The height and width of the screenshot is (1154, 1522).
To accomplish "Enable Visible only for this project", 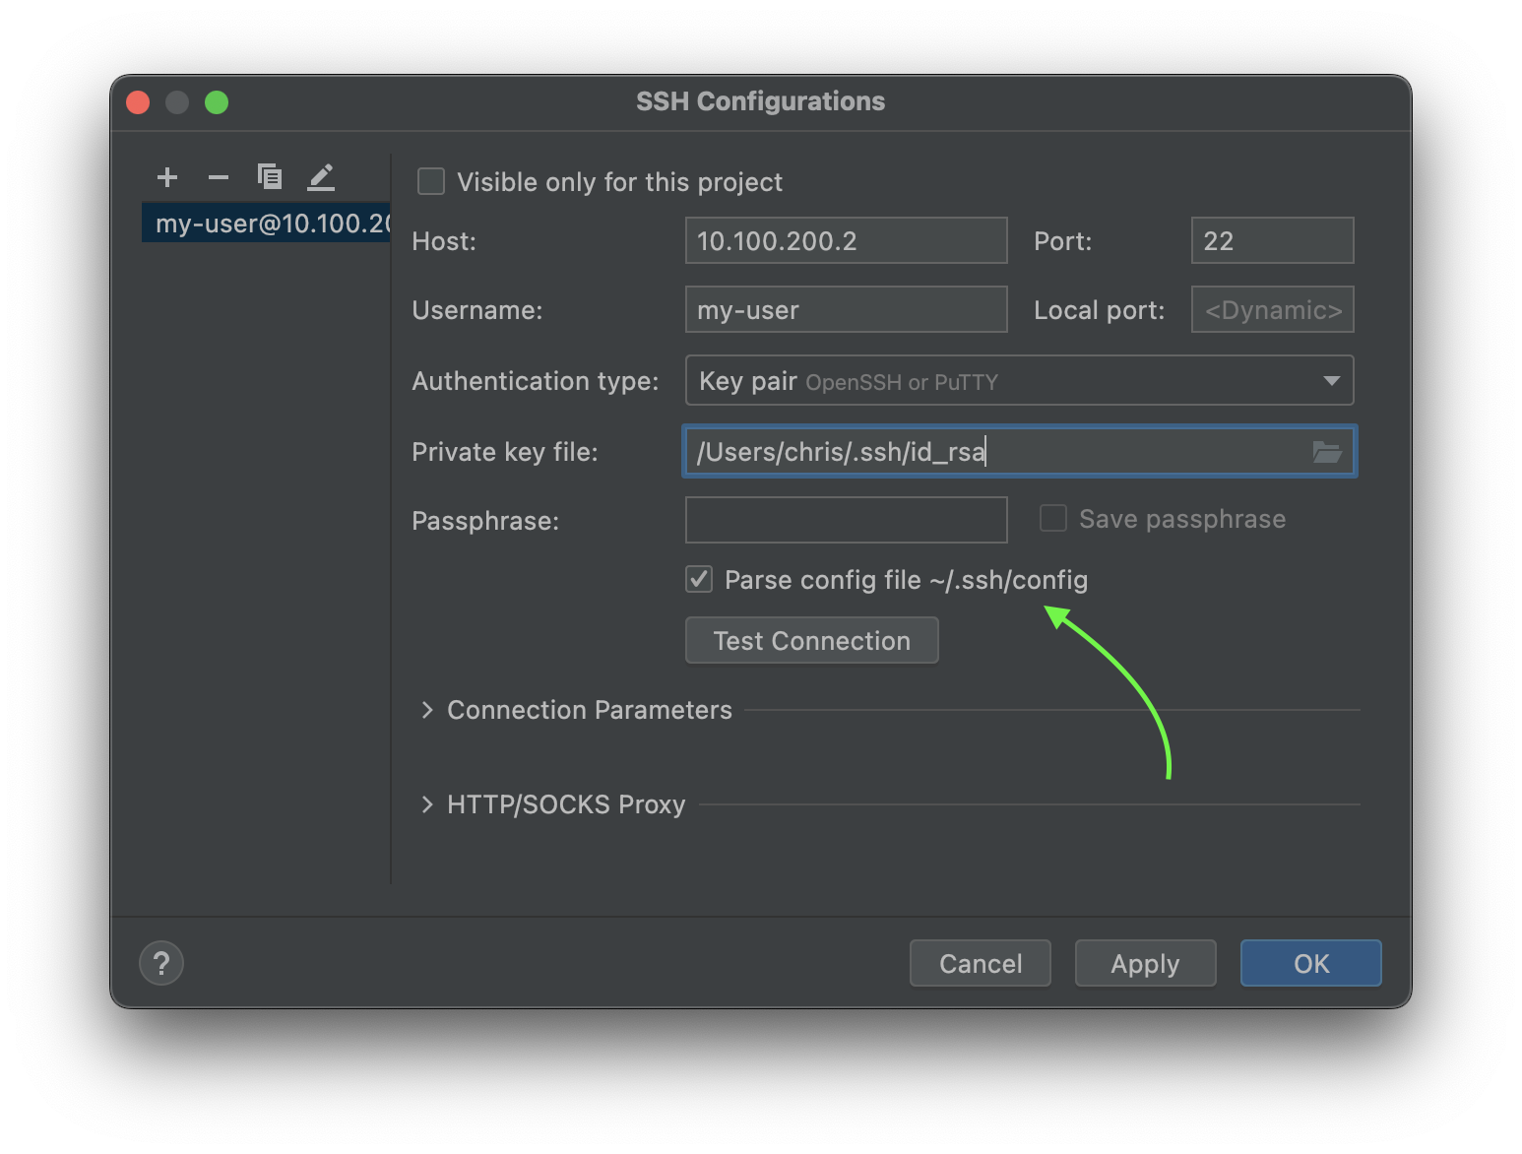I will coord(431,182).
